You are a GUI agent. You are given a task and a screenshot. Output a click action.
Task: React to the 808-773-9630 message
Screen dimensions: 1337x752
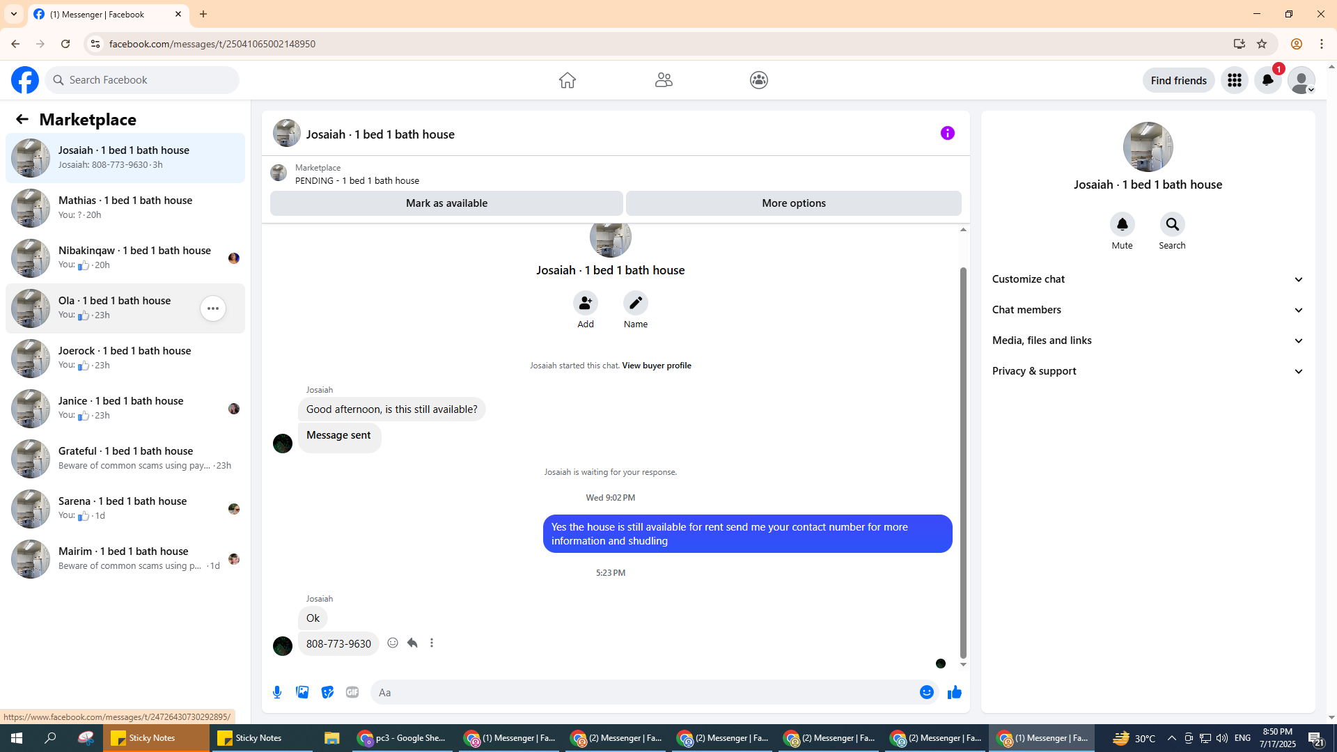(393, 643)
